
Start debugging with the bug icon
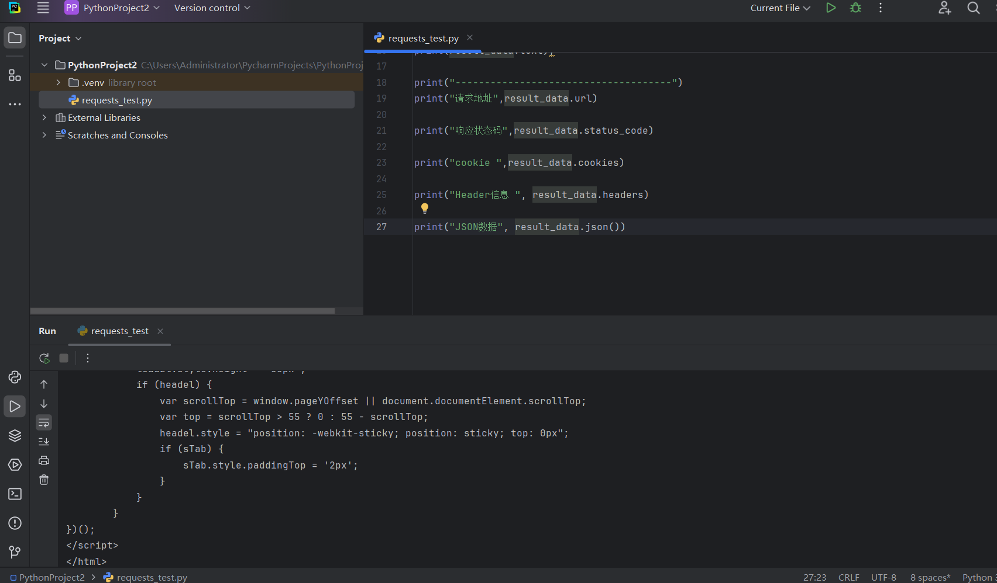pos(855,8)
